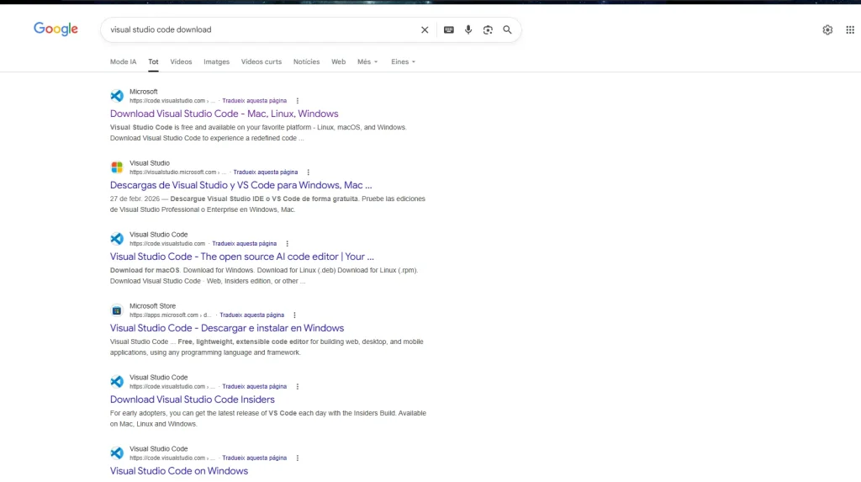Viewport: 861px width, 482px height.
Task: Click Tradueix aquesta pàgina for Visual Studio result
Action: pos(265,172)
